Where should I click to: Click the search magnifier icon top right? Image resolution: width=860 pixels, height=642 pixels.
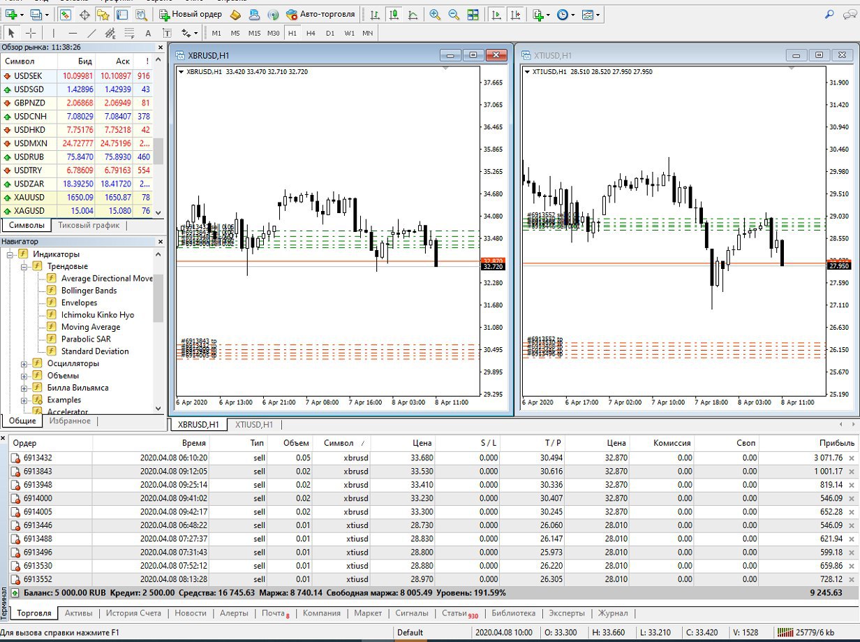pos(829,14)
